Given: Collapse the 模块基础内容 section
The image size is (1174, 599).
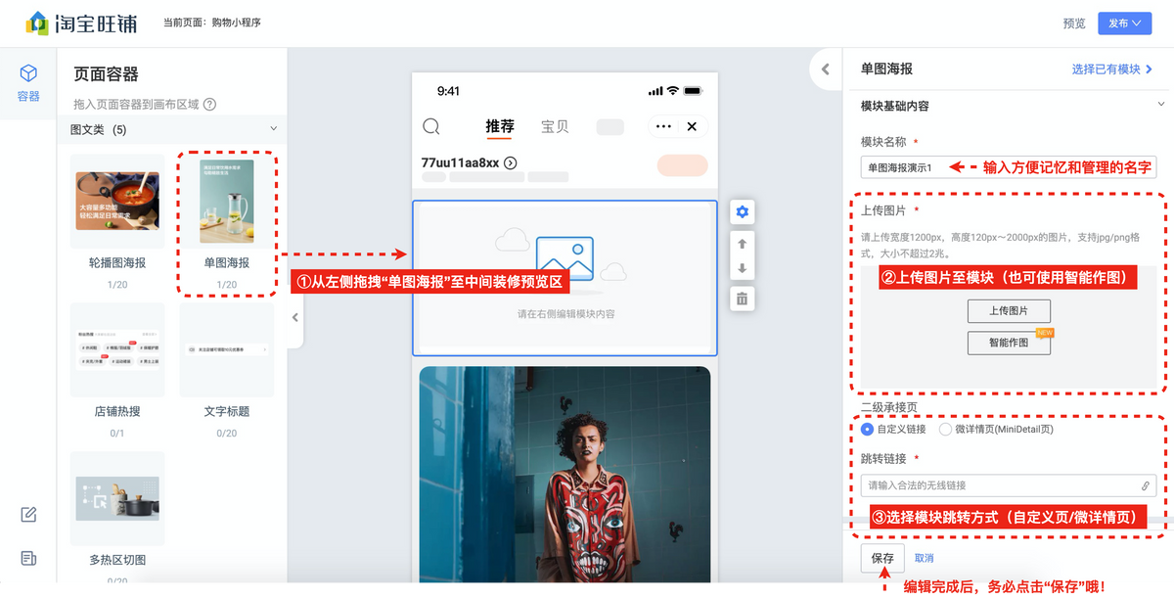Looking at the screenshot, I should point(1160,104).
